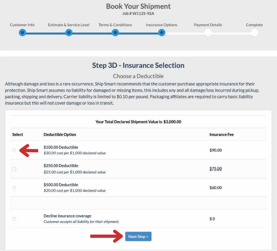This screenshot has width=277, height=251.
Task: Select the $100.00 Deductible radio button
Action: point(14,150)
